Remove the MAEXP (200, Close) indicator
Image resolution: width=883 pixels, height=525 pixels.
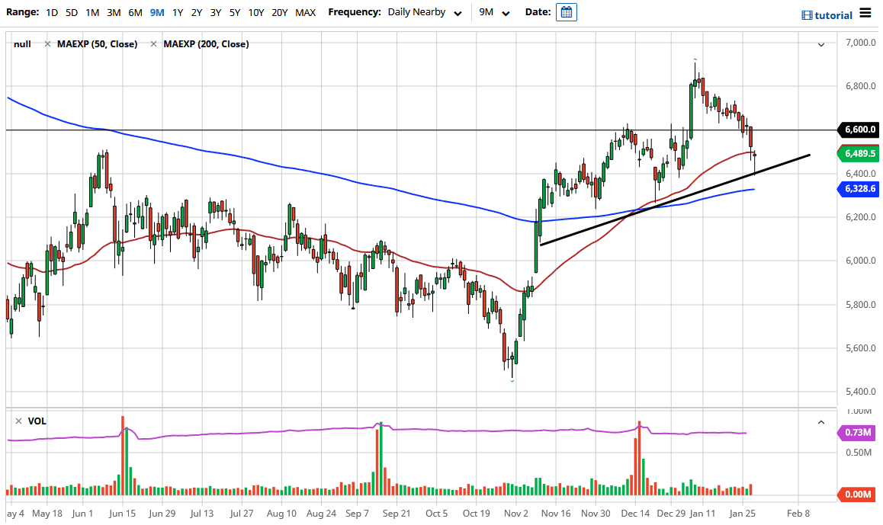[x=154, y=44]
